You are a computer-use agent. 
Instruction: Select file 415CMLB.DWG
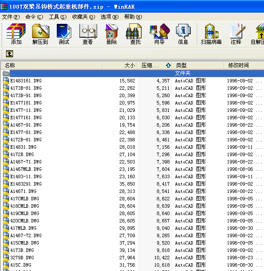25,243
